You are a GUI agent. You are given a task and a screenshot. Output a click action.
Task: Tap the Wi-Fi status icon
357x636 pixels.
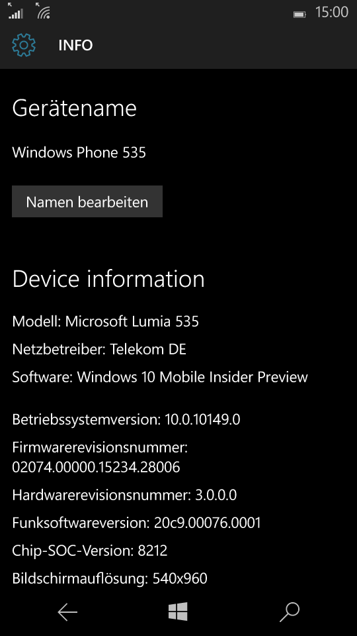click(43, 11)
